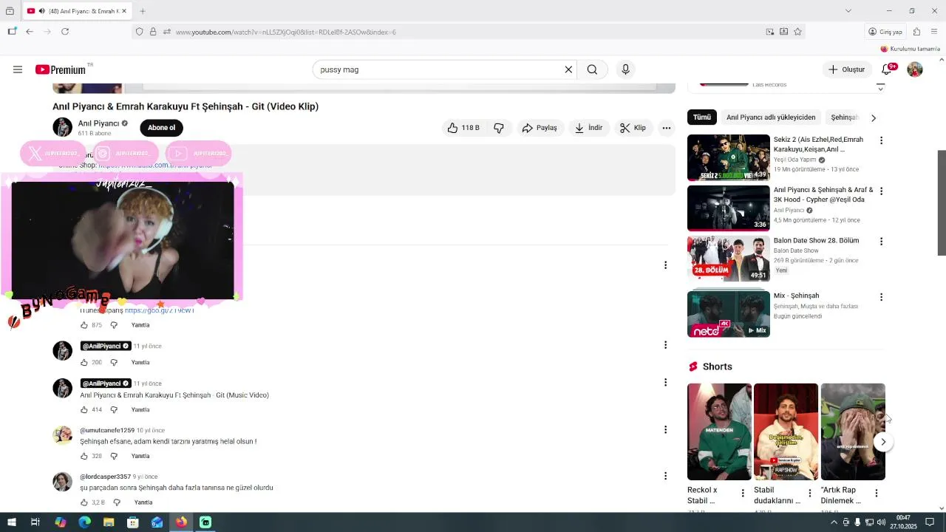Open options for Reckol x Stabil short
This screenshot has height=532, width=946.
coord(743,493)
